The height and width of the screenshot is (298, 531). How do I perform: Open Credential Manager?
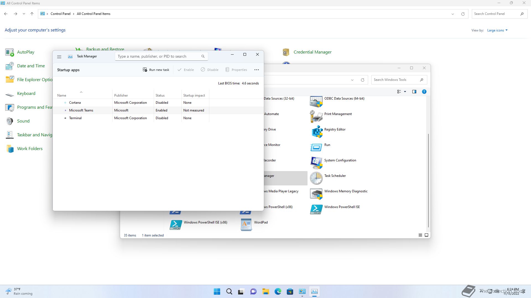pos(313,52)
